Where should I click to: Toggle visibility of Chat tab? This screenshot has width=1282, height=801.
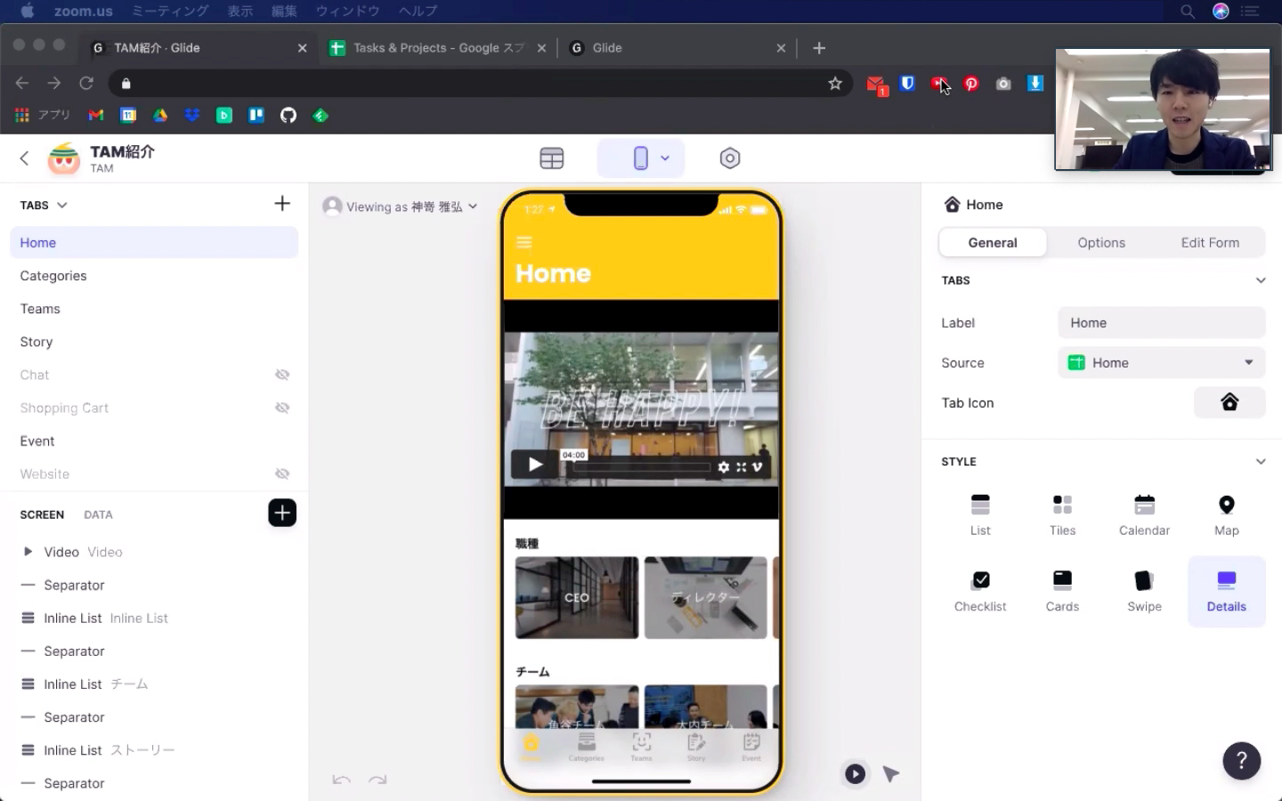[x=282, y=375]
